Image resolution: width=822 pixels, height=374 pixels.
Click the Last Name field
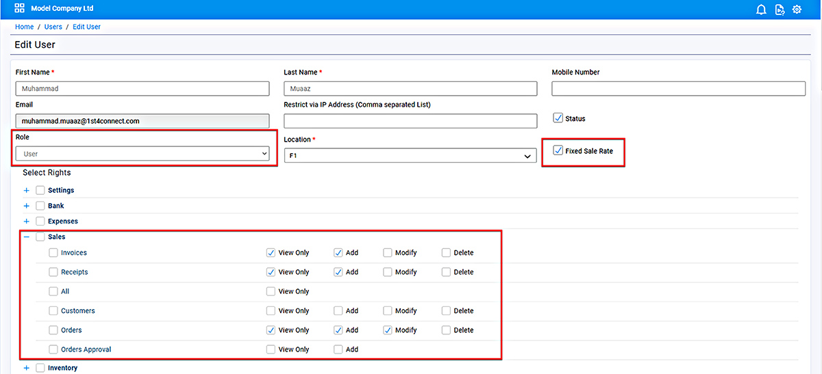point(410,89)
